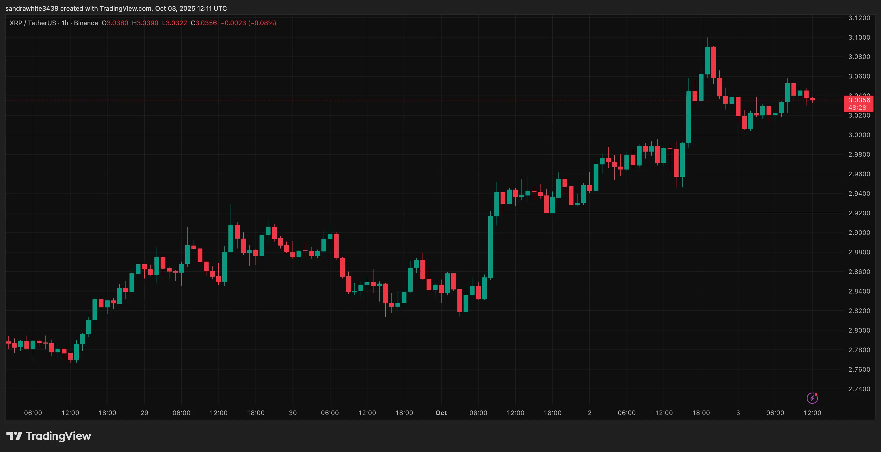
Task: Click the open value O3.0380
Action: coord(115,23)
